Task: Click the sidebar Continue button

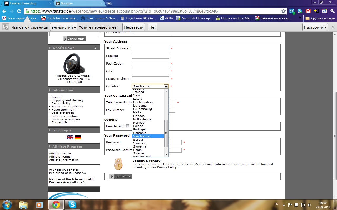Action: point(74,39)
